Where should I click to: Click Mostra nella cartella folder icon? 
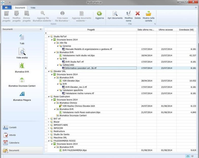click(x=148, y=14)
